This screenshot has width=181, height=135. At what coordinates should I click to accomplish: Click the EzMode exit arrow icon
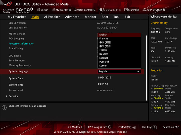click(x=134, y=127)
